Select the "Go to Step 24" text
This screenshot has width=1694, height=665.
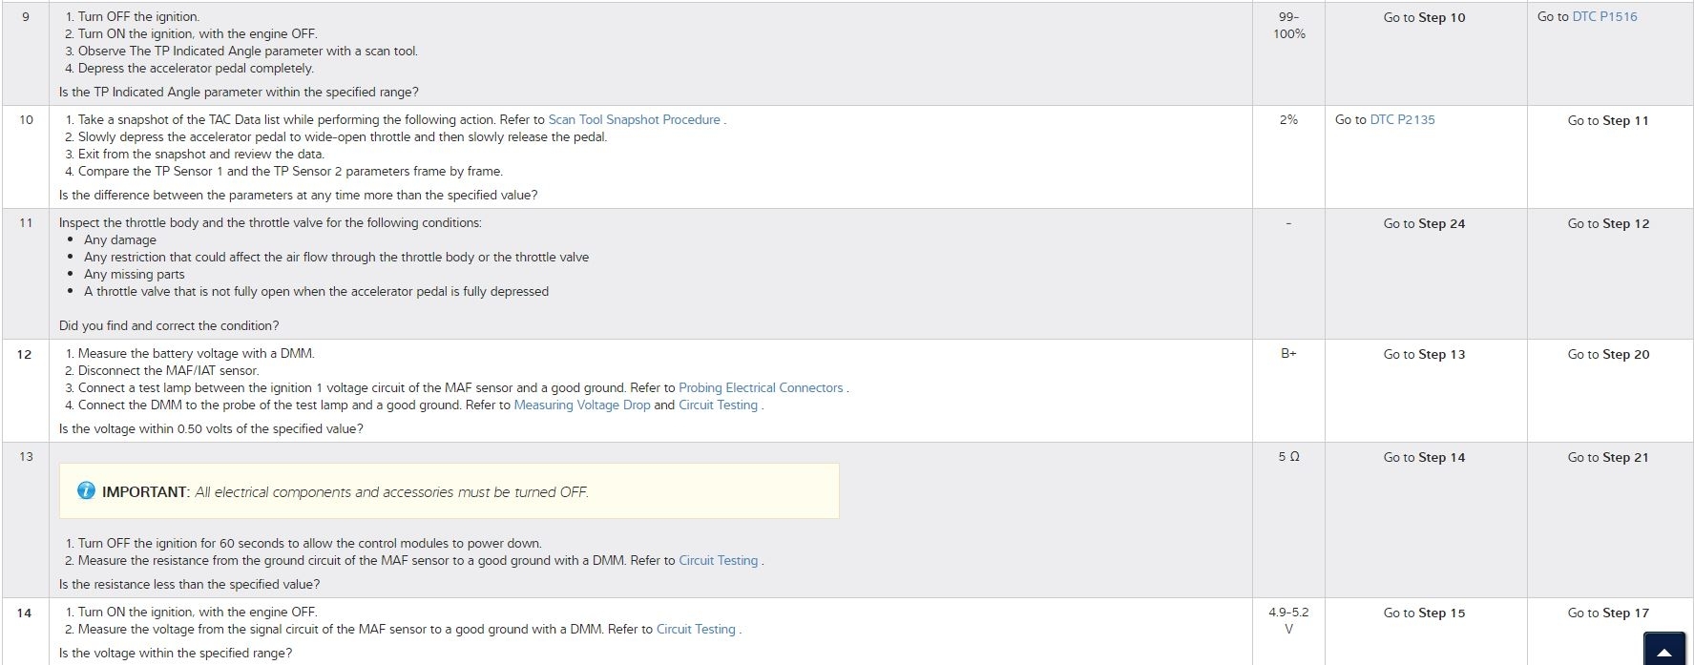1424,224
